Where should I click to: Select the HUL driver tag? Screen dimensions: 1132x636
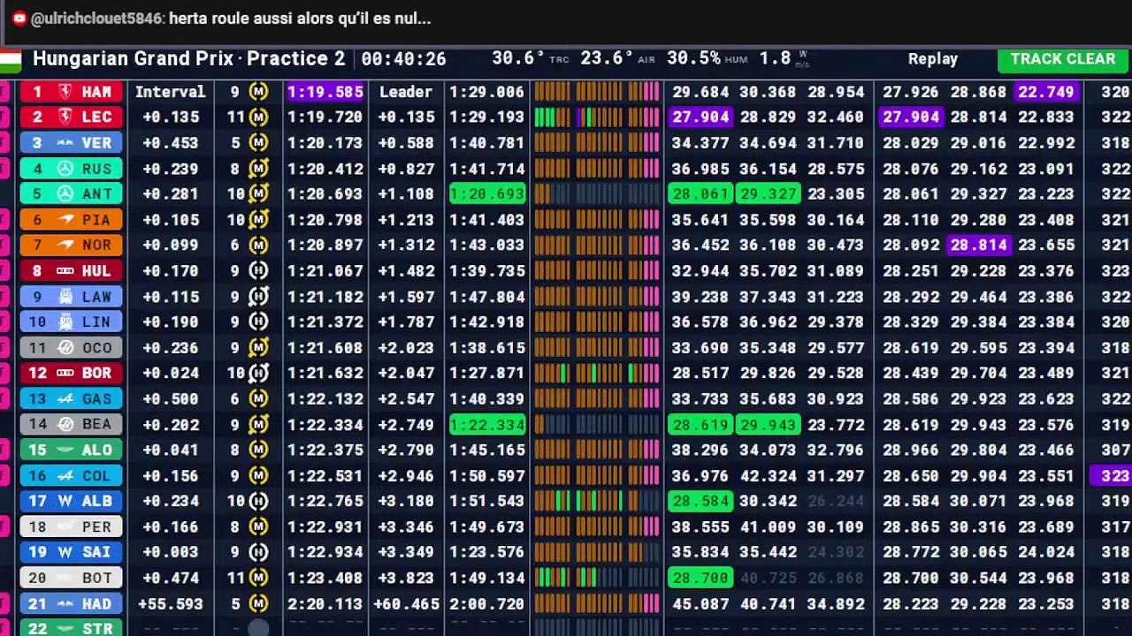coord(72,271)
